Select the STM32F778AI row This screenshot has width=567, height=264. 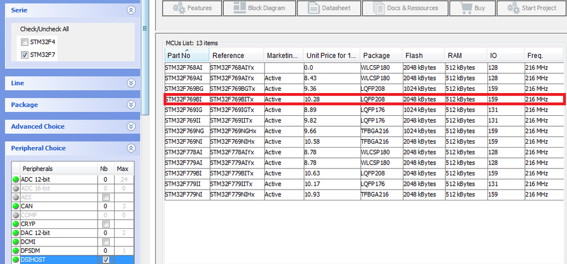(364, 152)
